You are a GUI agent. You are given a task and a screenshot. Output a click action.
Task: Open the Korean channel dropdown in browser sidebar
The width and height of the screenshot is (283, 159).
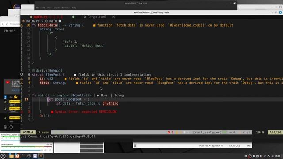pos(9,30)
